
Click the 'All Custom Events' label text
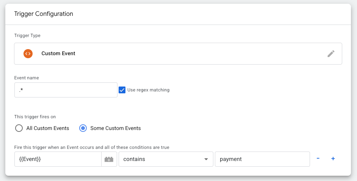tap(48, 128)
